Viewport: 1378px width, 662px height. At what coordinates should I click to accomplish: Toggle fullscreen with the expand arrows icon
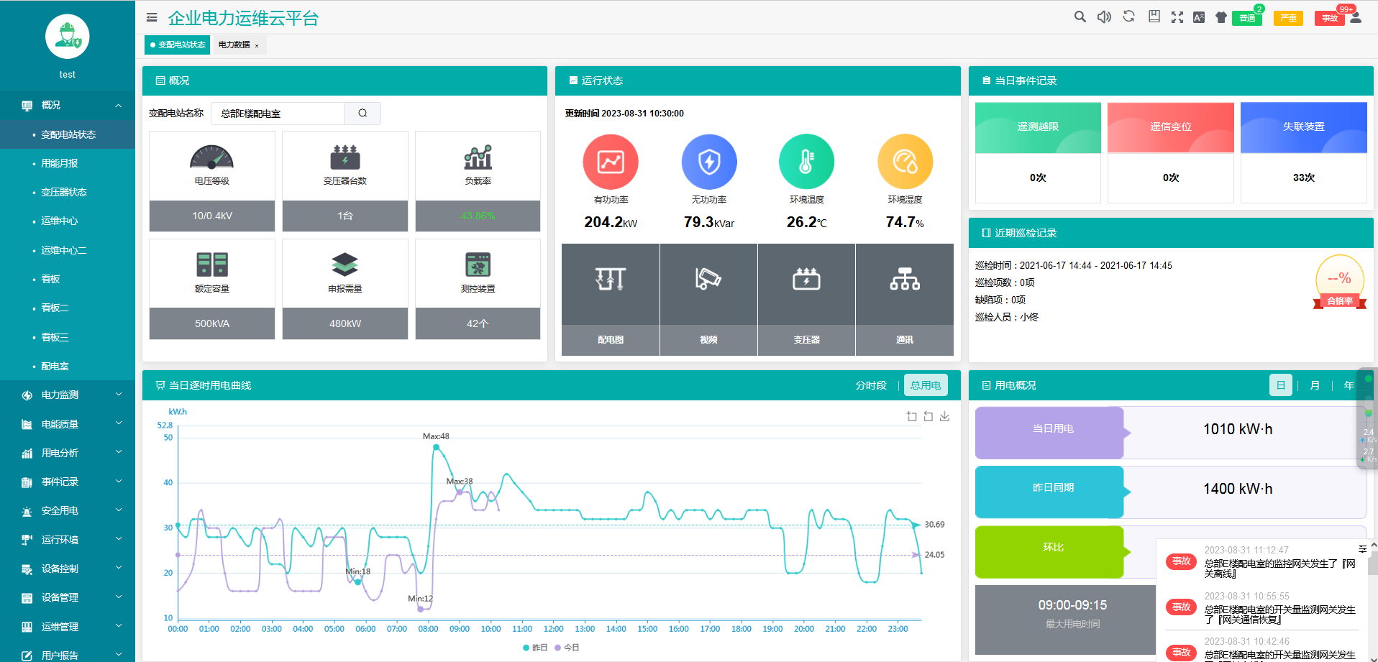point(1177,17)
